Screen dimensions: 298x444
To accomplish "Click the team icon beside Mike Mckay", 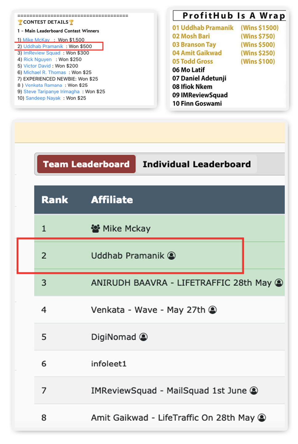I will coord(95,228).
